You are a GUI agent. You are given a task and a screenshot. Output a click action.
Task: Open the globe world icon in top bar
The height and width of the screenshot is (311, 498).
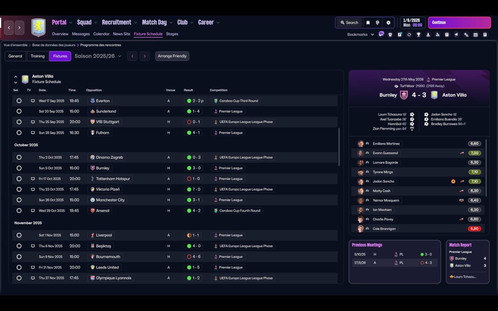coord(377,23)
